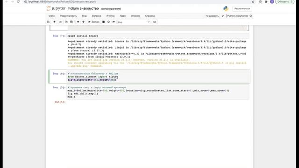
Task: Open the Редактировать menu
Action: pyautogui.click(x=68, y=16)
